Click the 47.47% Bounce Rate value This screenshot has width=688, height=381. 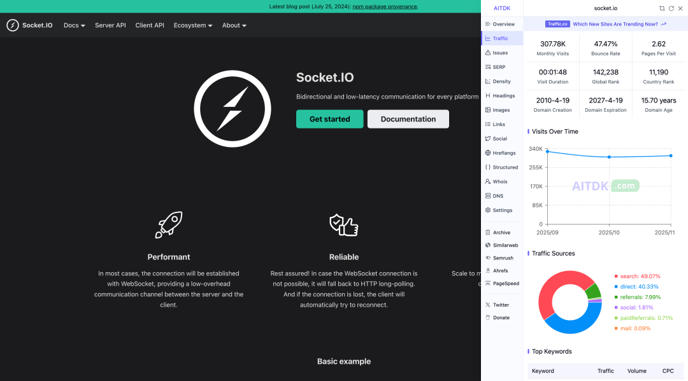[x=606, y=44]
